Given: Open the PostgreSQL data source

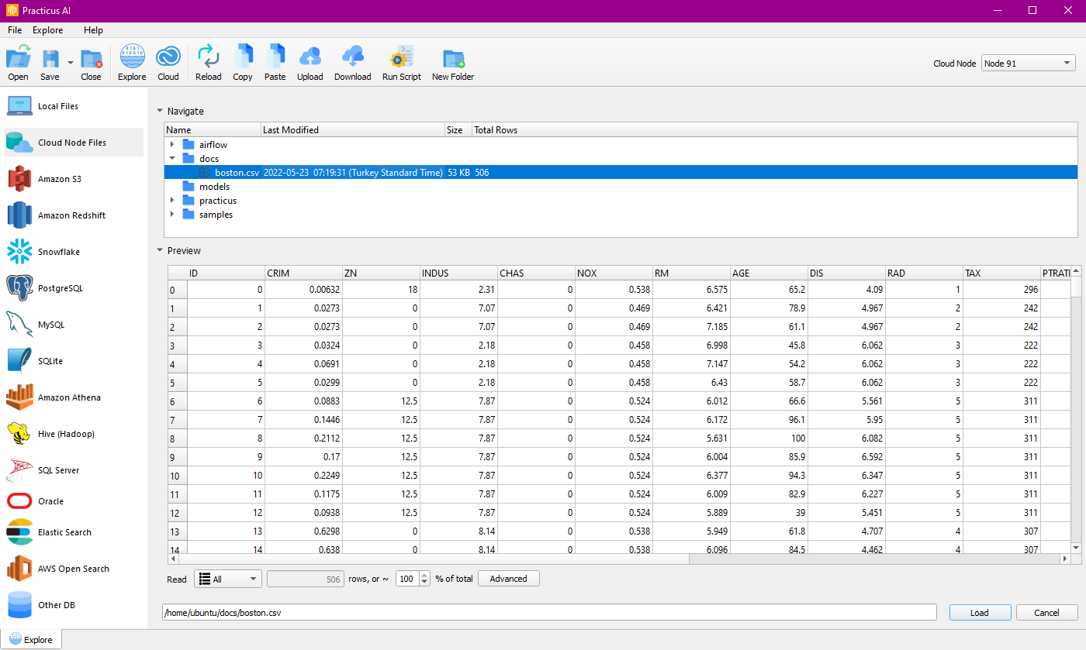Looking at the screenshot, I should coord(60,288).
